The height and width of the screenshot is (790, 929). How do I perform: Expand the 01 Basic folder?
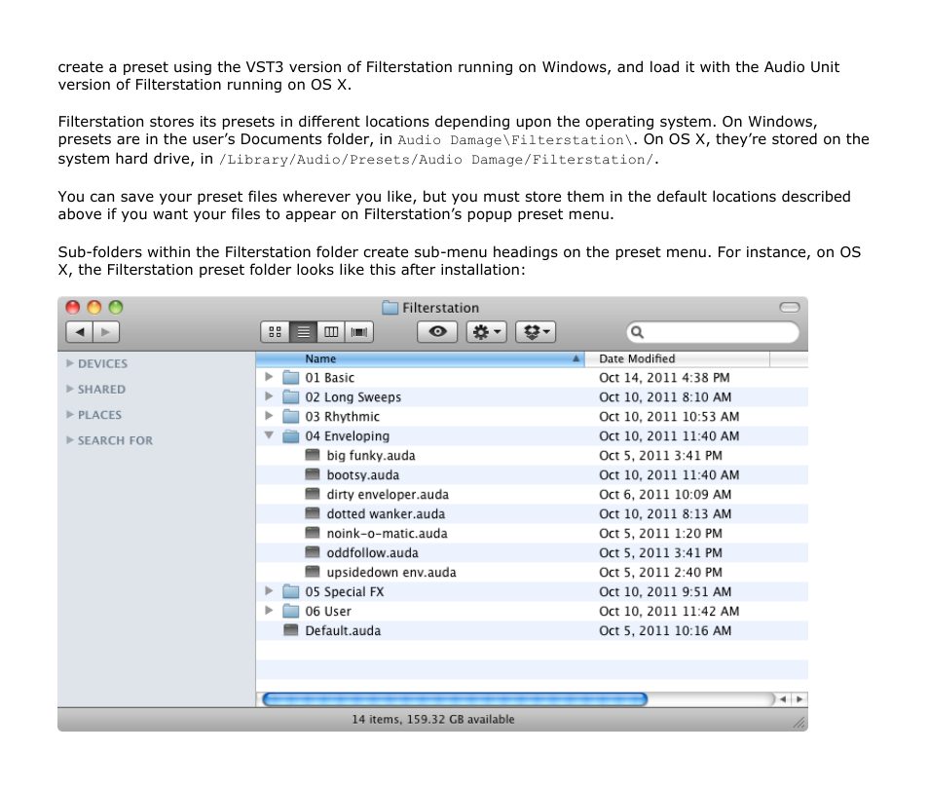point(269,377)
